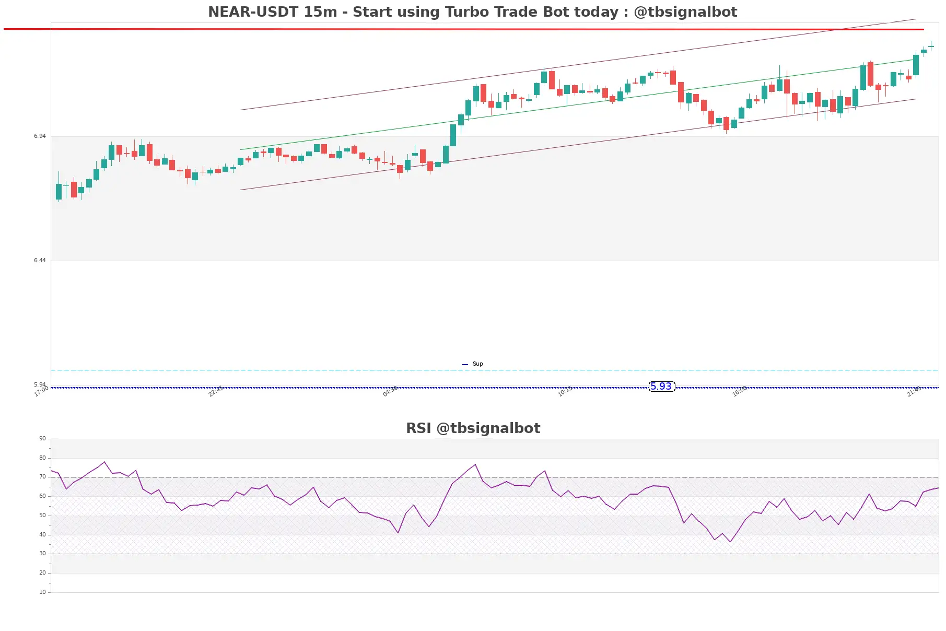Click the last green candlestick
The height and width of the screenshot is (631, 946).
point(931,46)
